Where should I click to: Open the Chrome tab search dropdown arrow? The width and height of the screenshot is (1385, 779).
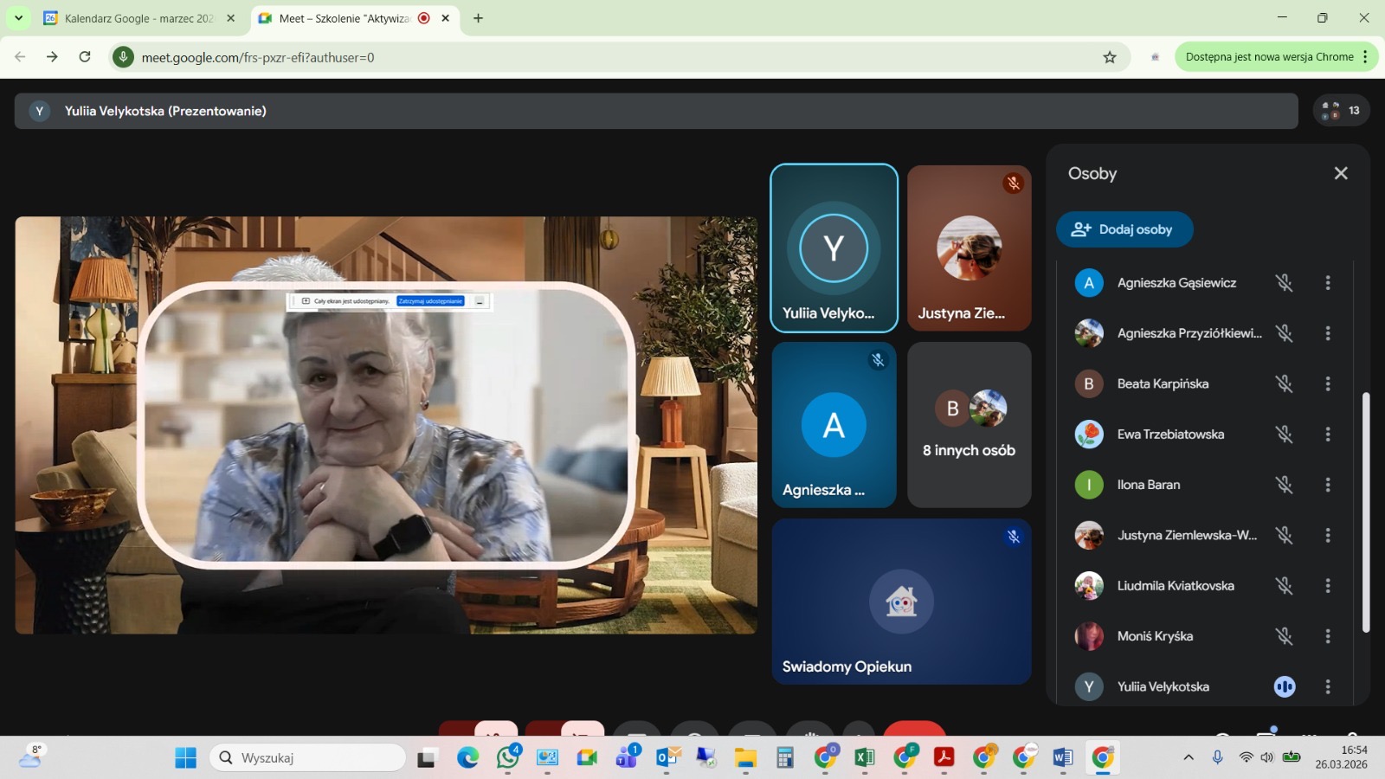(x=18, y=18)
